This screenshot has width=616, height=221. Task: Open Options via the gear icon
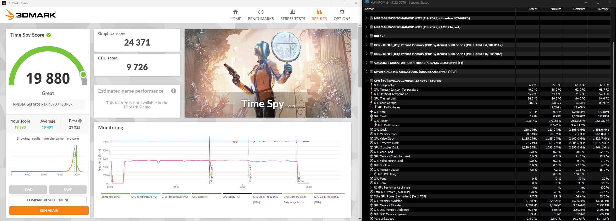point(342,12)
